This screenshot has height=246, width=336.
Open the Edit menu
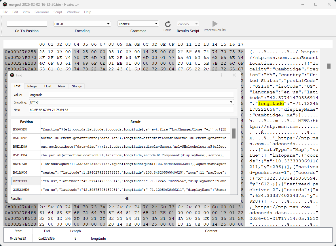coord(15,12)
